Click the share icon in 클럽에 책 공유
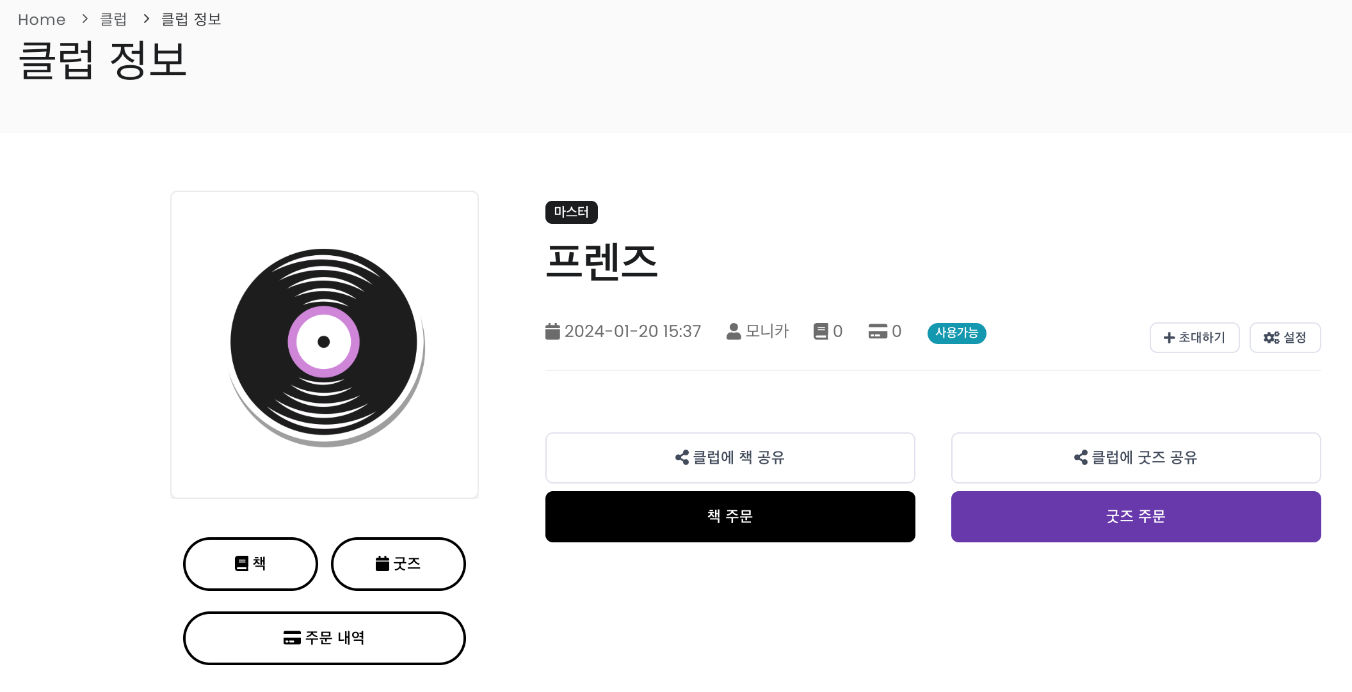Image resolution: width=1352 pixels, height=692 pixels. 682,457
